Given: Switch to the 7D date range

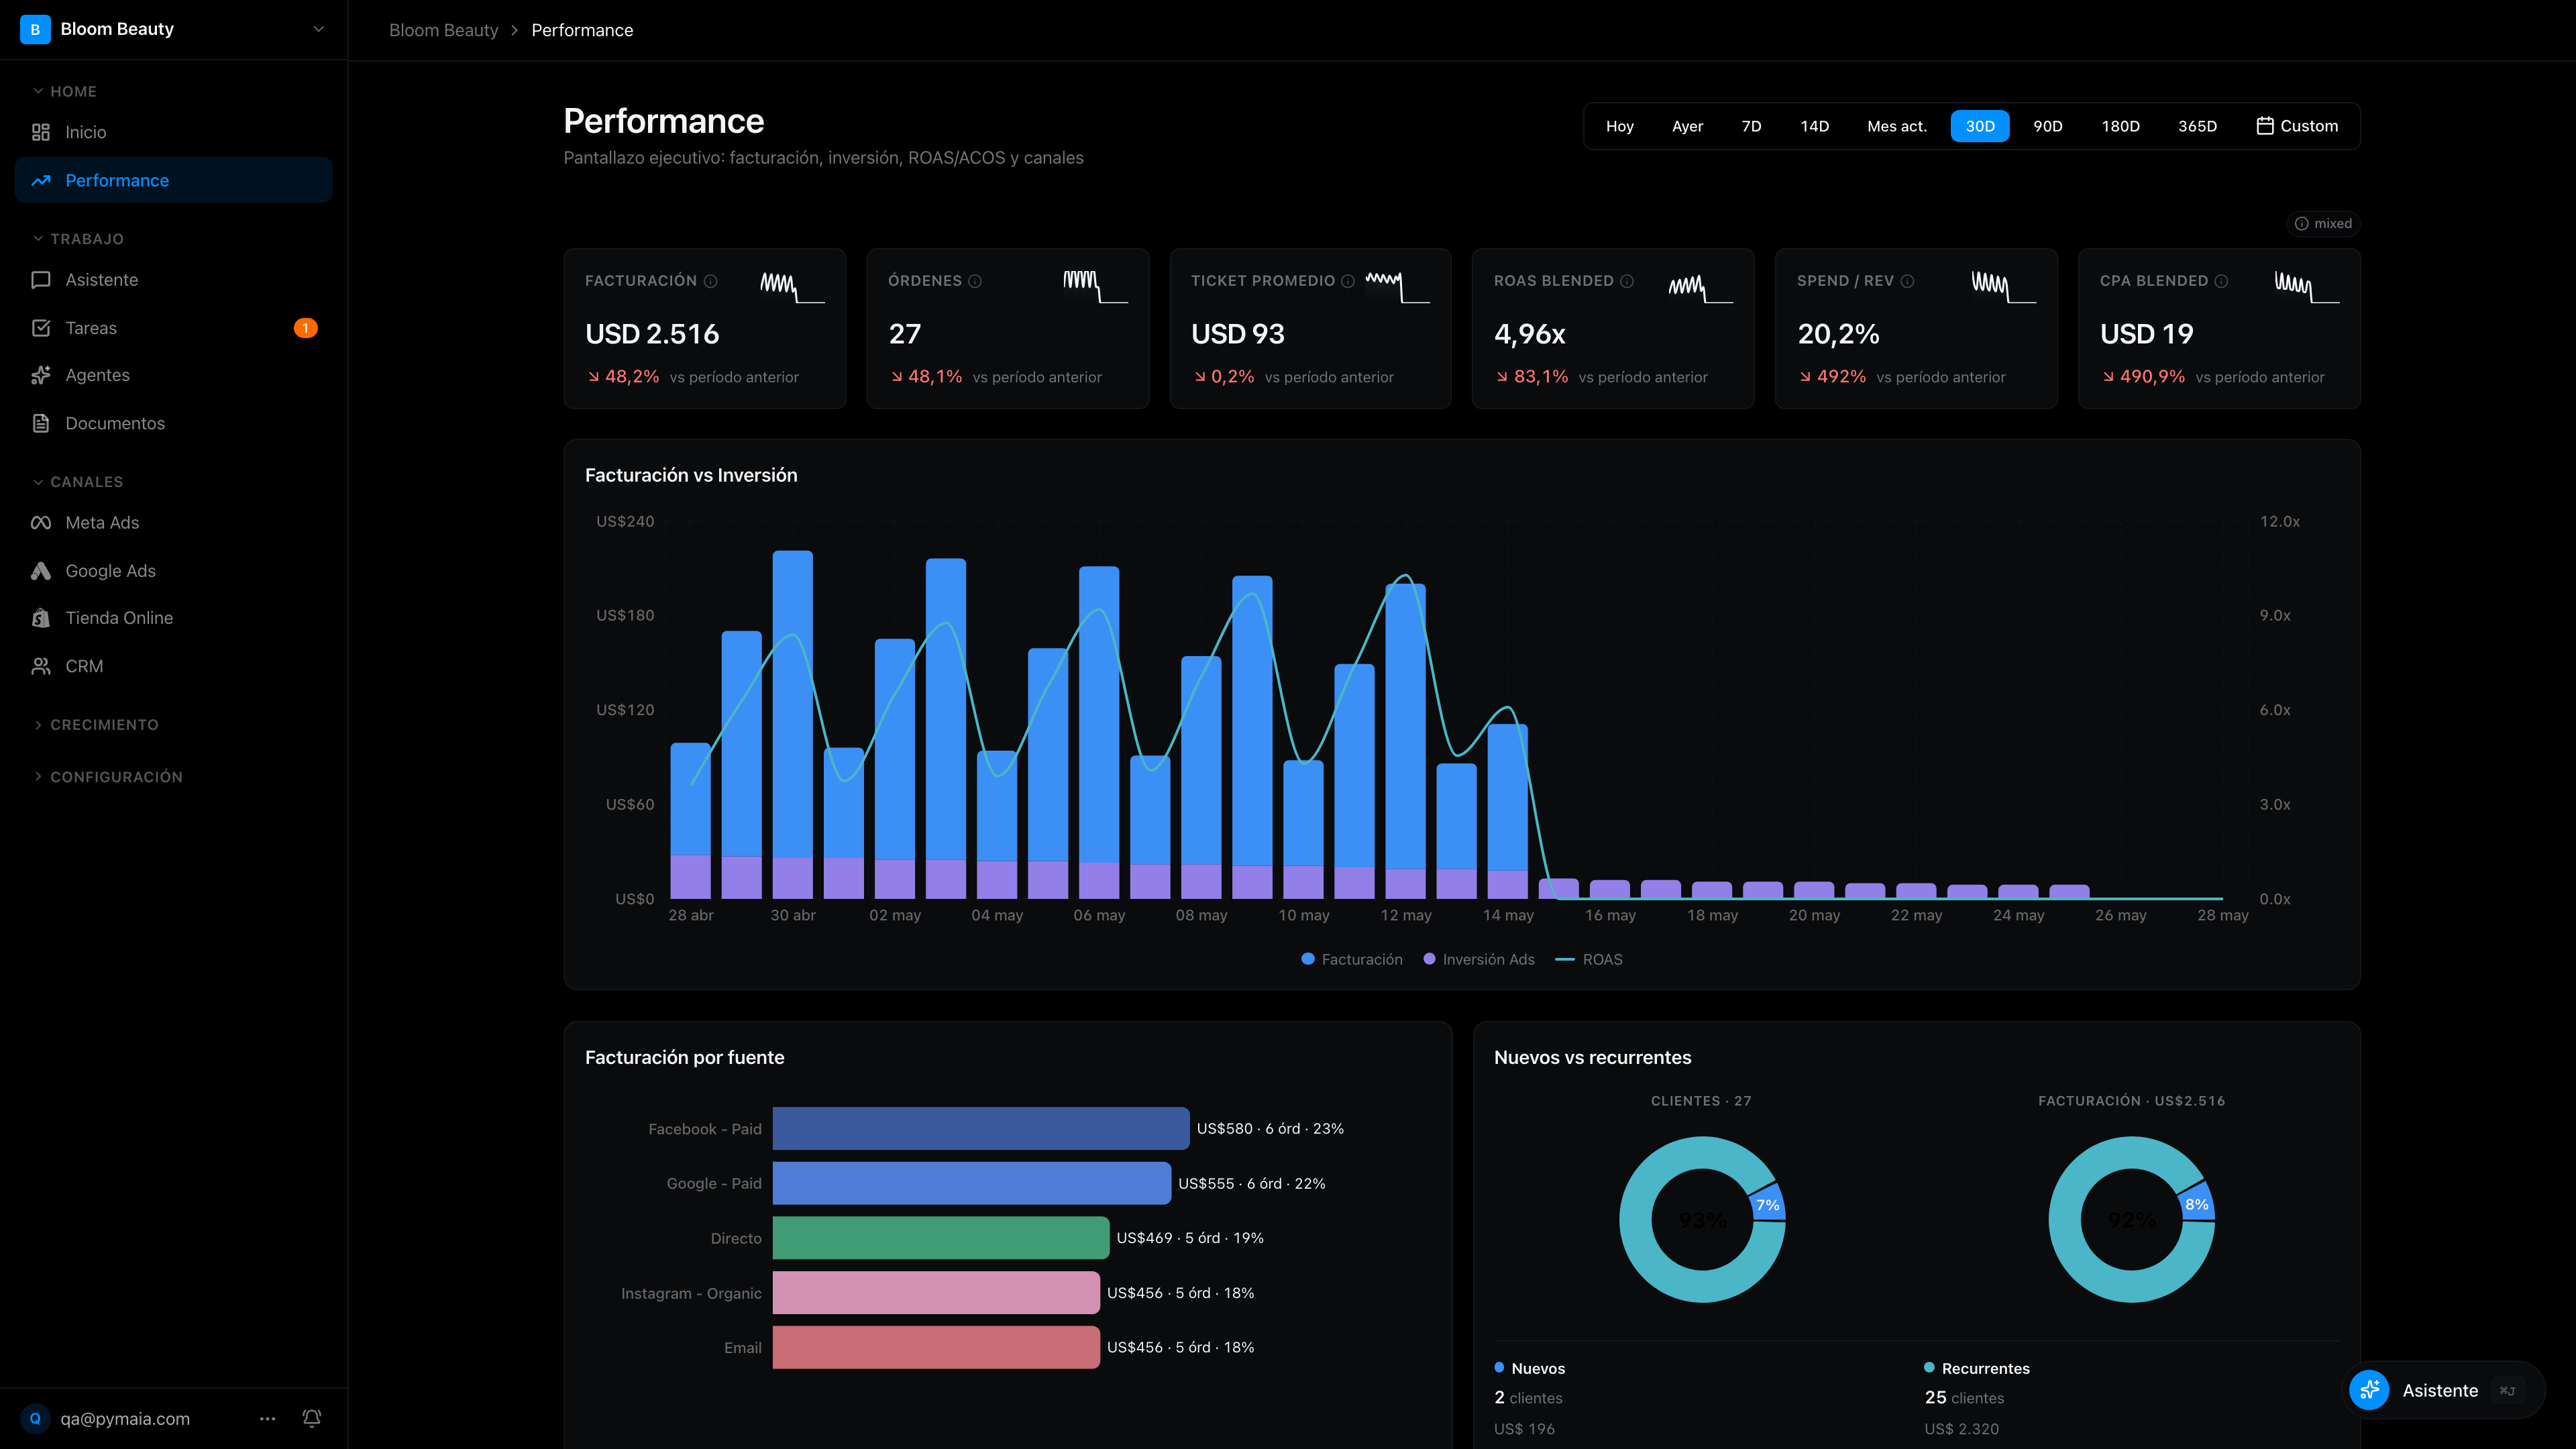Looking at the screenshot, I should pyautogui.click(x=1751, y=126).
